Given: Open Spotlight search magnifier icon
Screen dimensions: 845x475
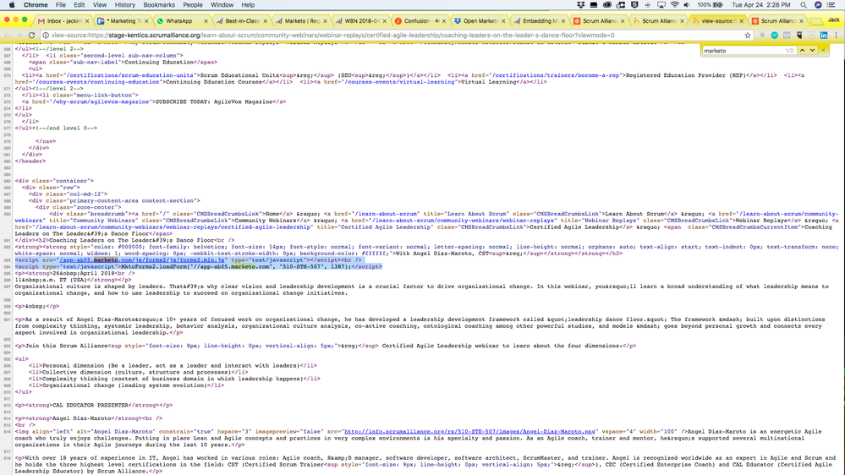Looking at the screenshot, I should tap(804, 5).
